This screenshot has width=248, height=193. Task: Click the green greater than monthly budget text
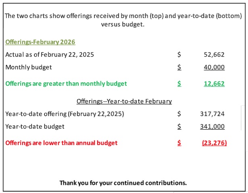(66, 84)
